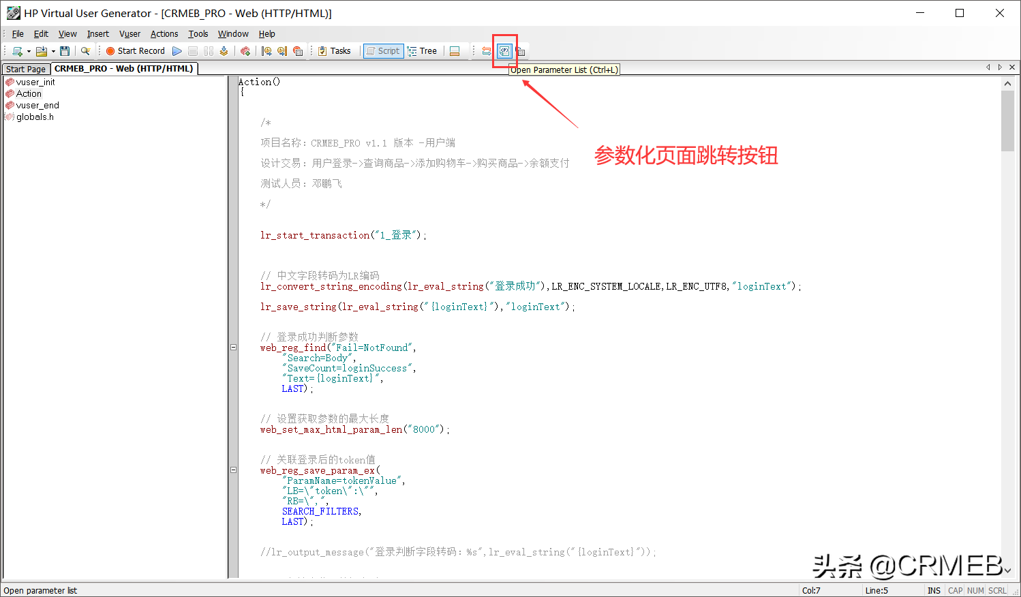
Task: Select vuser_init in the script tree
Action: click(35, 82)
